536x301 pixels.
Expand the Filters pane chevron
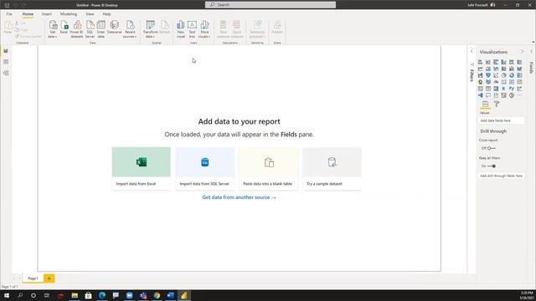click(472, 52)
